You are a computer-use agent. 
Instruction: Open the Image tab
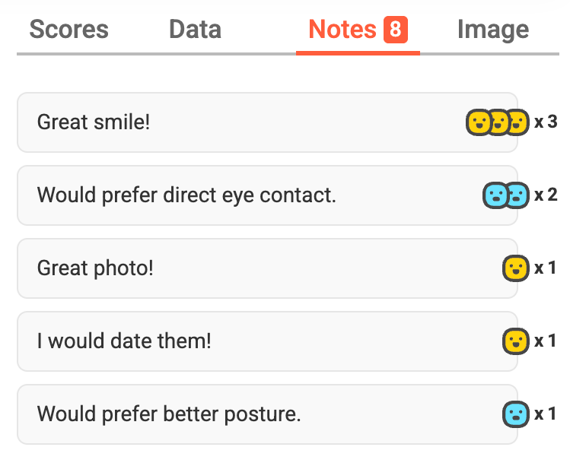click(493, 30)
